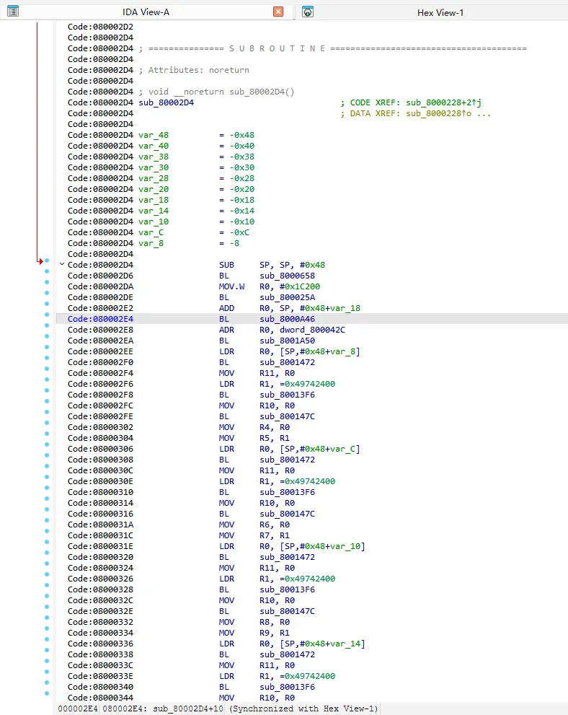
Task: Click =0x49742400 operand at Code:080002F6
Action: pyautogui.click(x=308, y=384)
